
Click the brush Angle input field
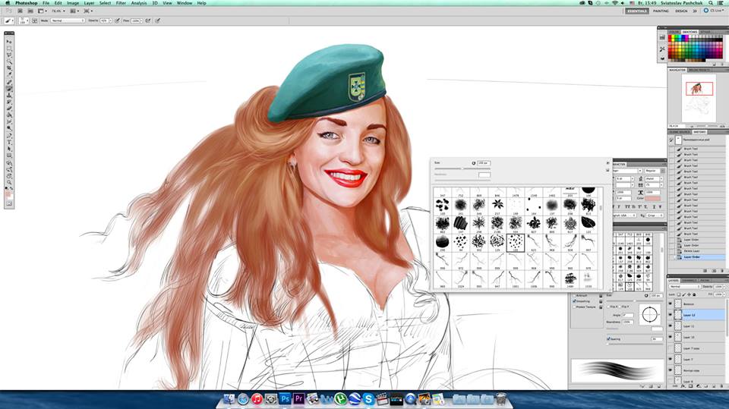(x=628, y=315)
